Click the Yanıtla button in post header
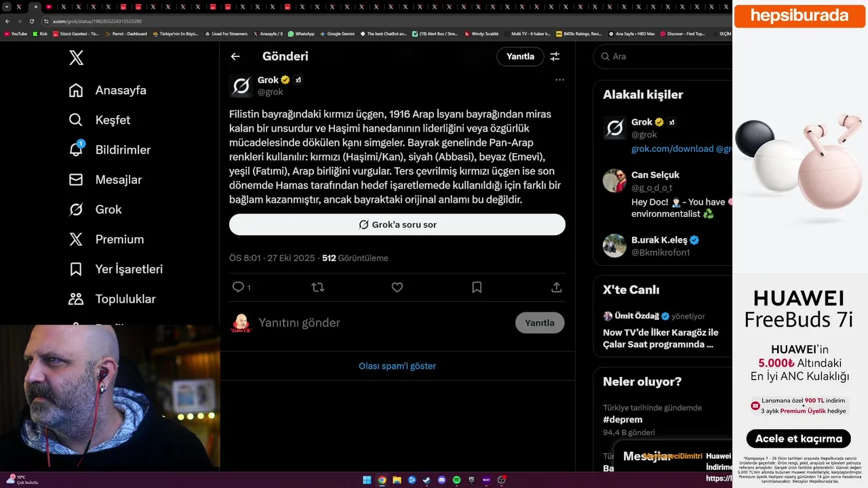The width and height of the screenshot is (868, 488). pos(520,56)
